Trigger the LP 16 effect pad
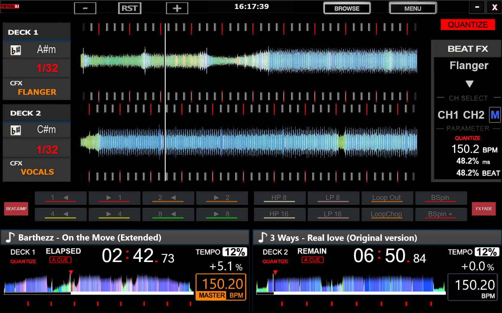 tap(333, 214)
